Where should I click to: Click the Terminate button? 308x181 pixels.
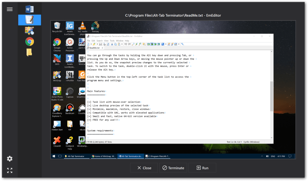pyautogui.click(x=173, y=168)
